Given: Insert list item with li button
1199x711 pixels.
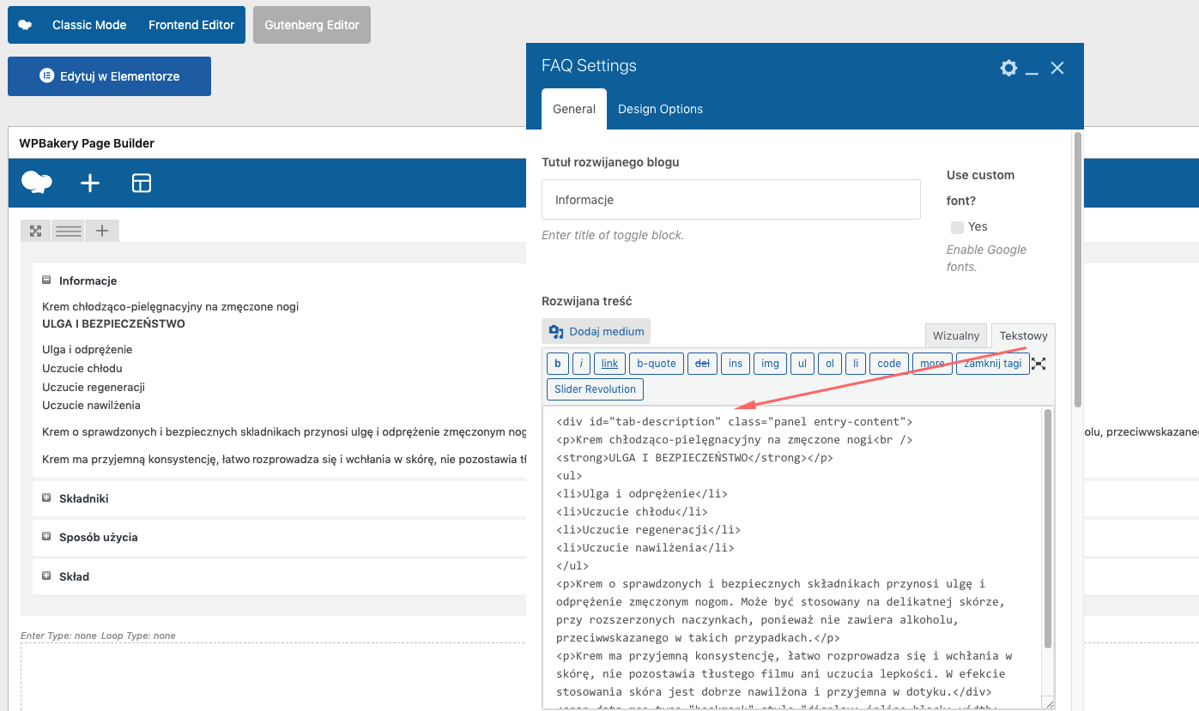Looking at the screenshot, I should coord(856,364).
